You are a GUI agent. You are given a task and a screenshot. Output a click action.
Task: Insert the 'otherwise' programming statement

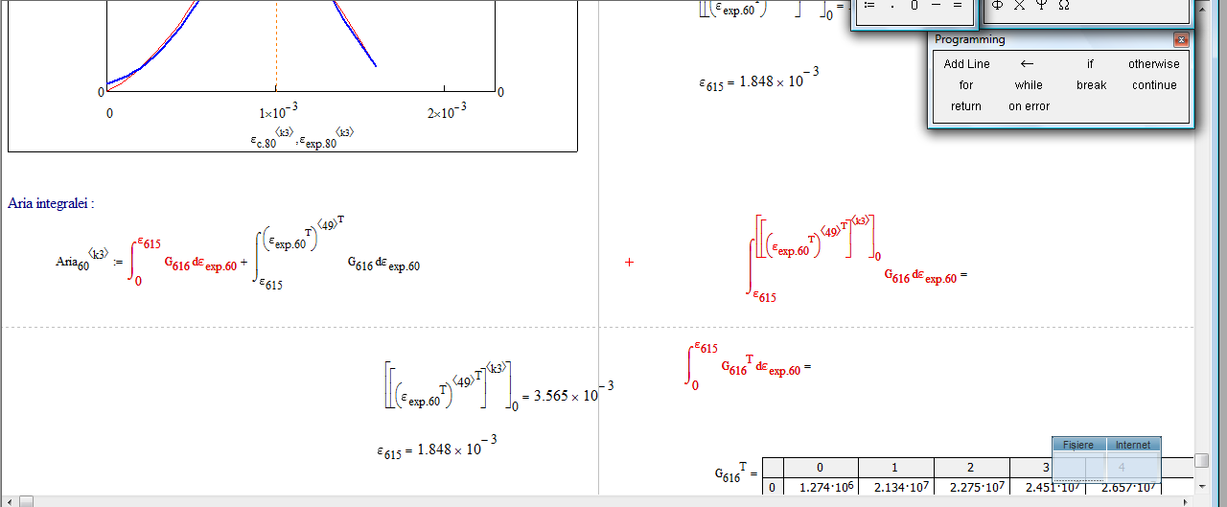(x=1153, y=64)
